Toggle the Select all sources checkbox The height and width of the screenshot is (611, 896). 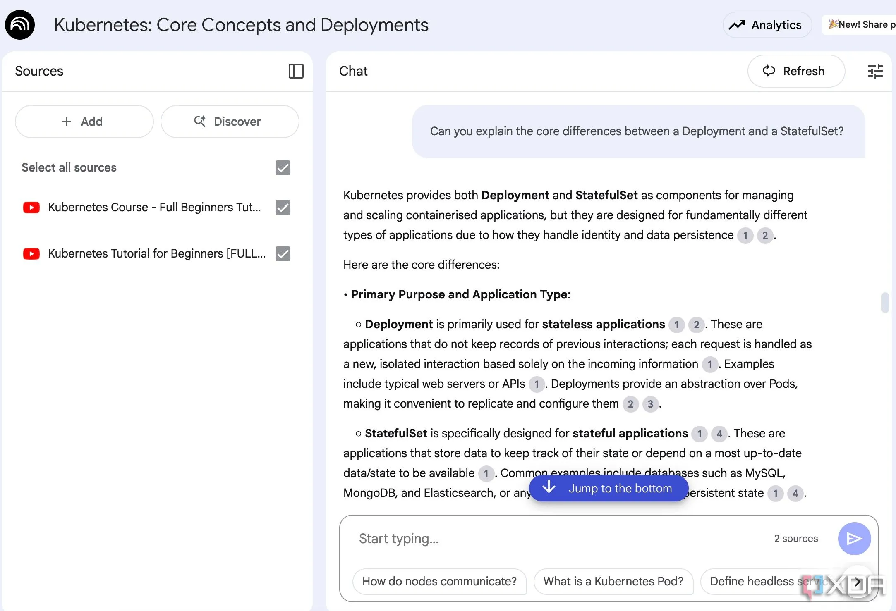pos(283,168)
